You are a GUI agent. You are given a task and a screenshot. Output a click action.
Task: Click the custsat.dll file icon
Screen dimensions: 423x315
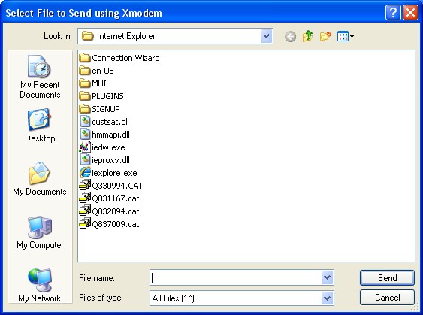[85, 122]
